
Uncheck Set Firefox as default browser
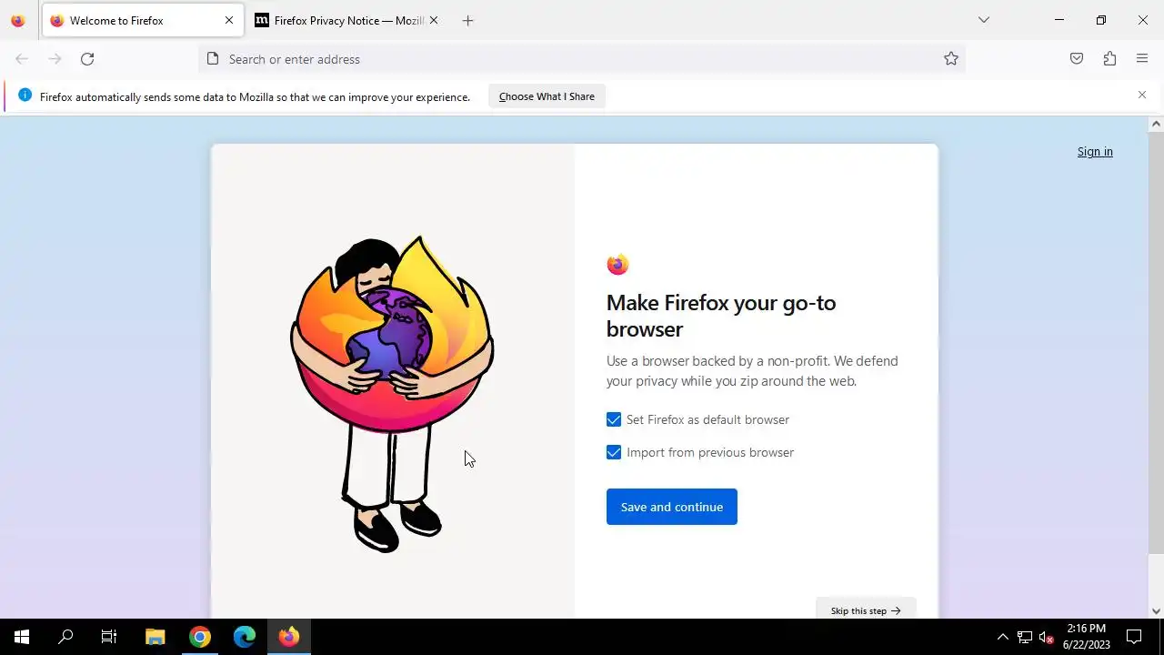614,419
